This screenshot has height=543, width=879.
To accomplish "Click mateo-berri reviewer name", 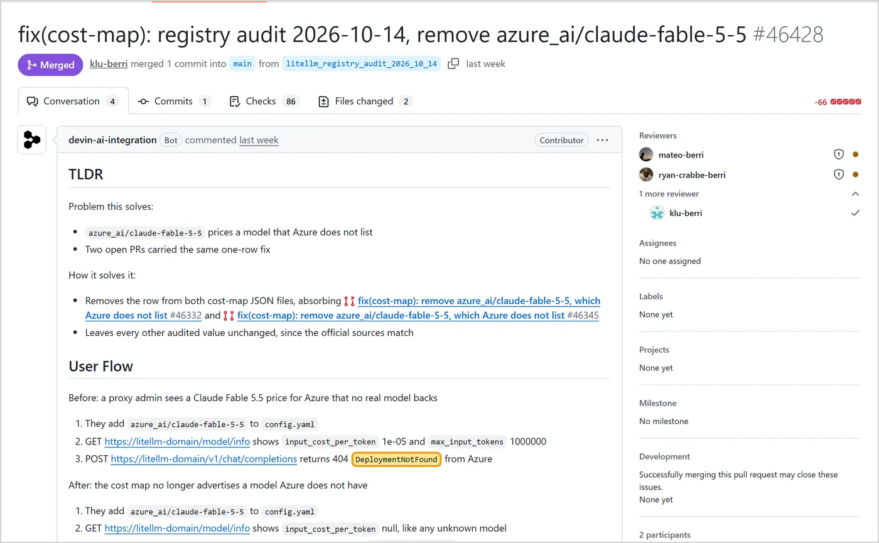I will pos(681,154).
